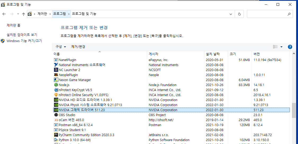Click the nProtect KeyCrypt V6.5 icon
Screen dimensions: 298x144
coord(56,90)
